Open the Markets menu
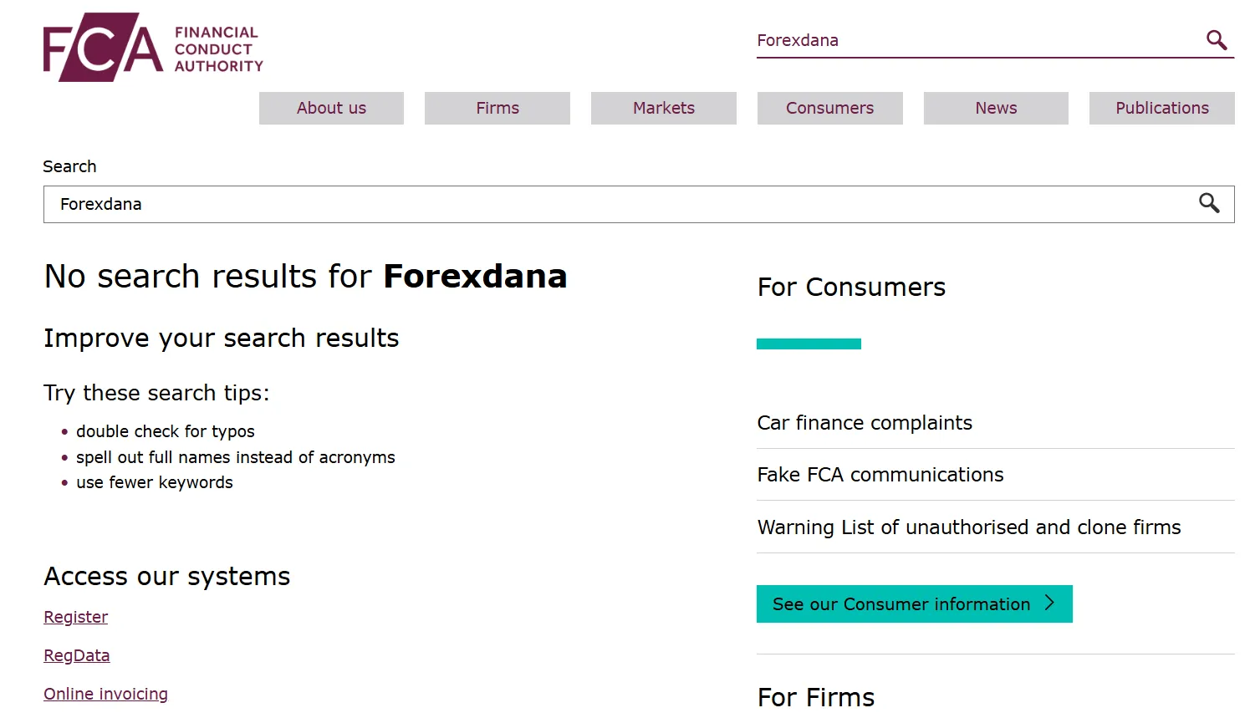 pos(664,108)
